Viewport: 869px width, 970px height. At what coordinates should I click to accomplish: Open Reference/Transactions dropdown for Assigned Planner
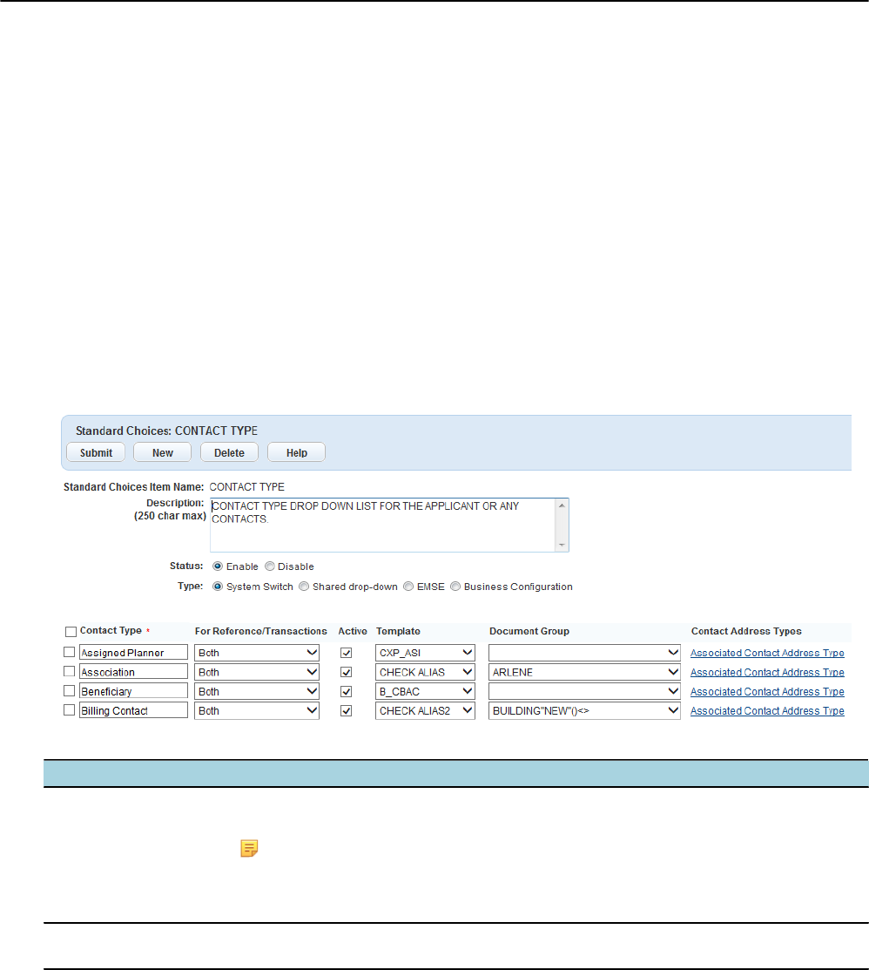pos(257,653)
